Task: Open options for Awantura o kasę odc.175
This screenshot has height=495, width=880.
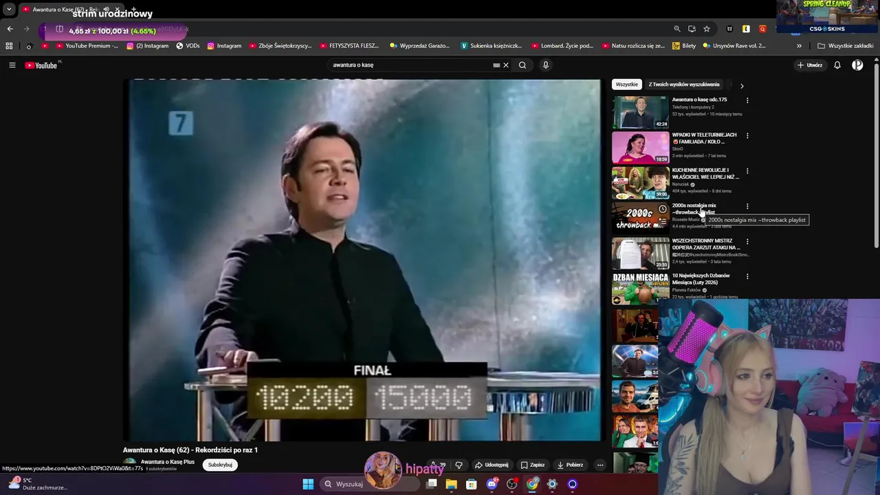Action: (747, 100)
